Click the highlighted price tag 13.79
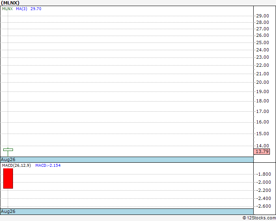Image resolution: width=276 pixels, height=221 pixels. click(x=262, y=151)
